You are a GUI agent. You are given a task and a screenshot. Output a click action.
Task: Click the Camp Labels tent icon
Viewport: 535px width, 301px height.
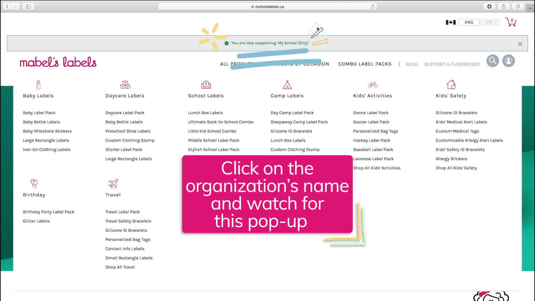(287, 85)
